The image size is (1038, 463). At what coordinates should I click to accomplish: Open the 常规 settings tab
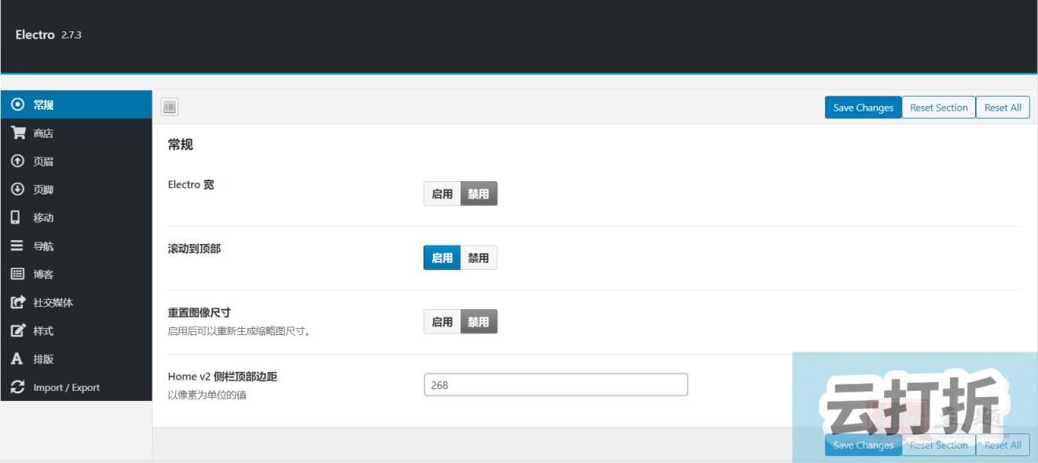click(x=76, y=105)
